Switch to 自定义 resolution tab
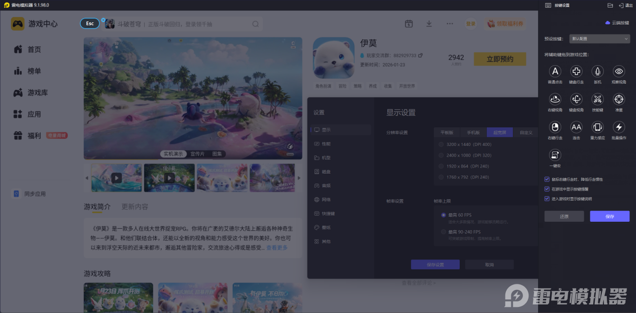This screenshot has height=313, width=636. pos(525,132)
